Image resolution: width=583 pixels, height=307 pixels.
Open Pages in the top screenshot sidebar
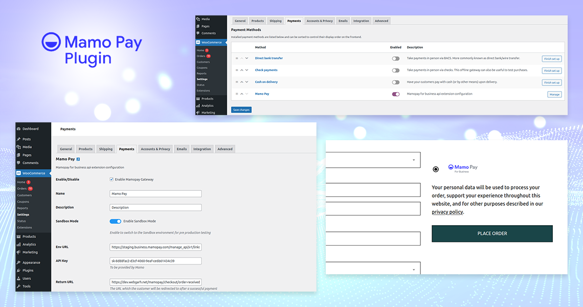tap(206, 27)
